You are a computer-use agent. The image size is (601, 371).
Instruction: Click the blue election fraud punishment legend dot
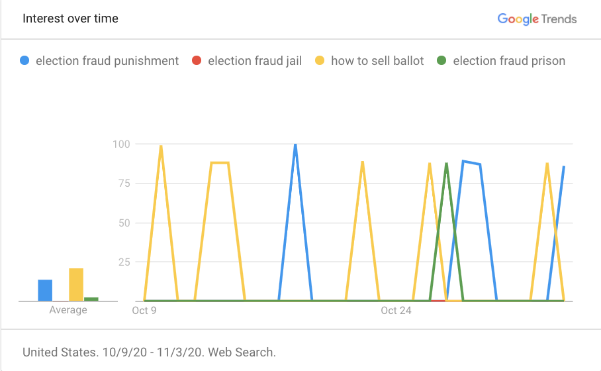pyautogui.click(x=25, y=61)
